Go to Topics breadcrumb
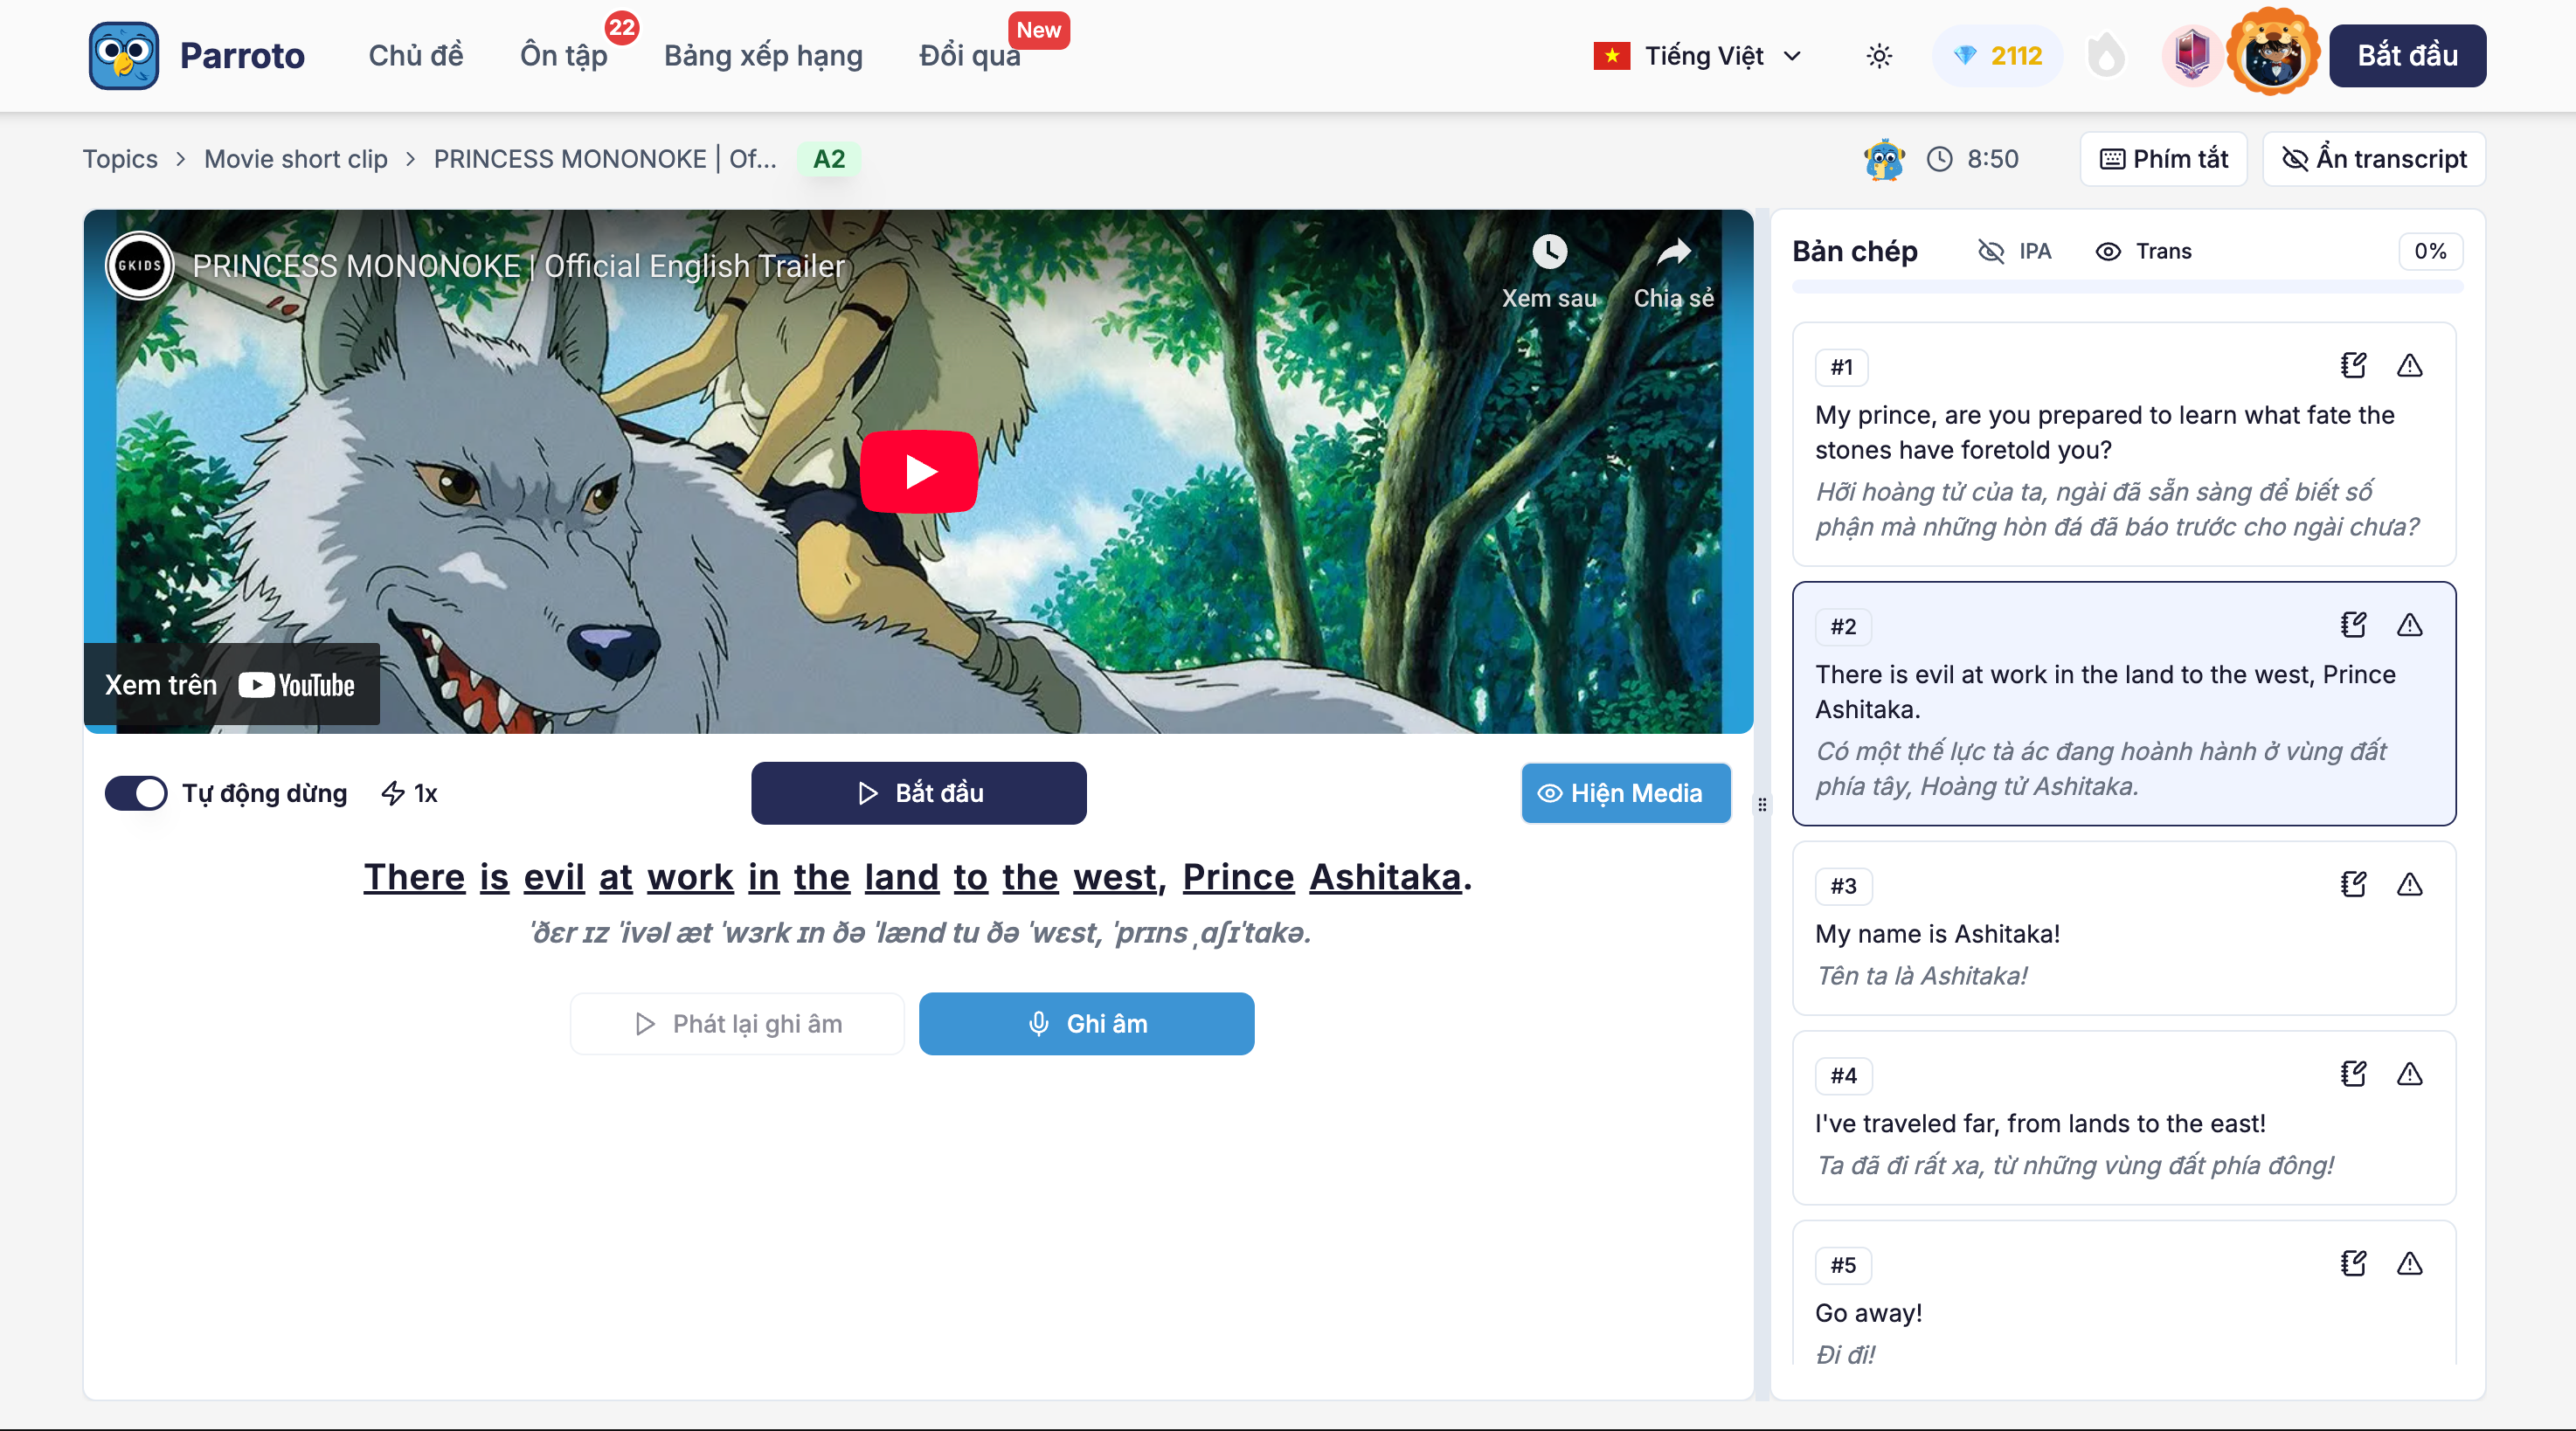Screen dimensions: 2576x1431 120,159
